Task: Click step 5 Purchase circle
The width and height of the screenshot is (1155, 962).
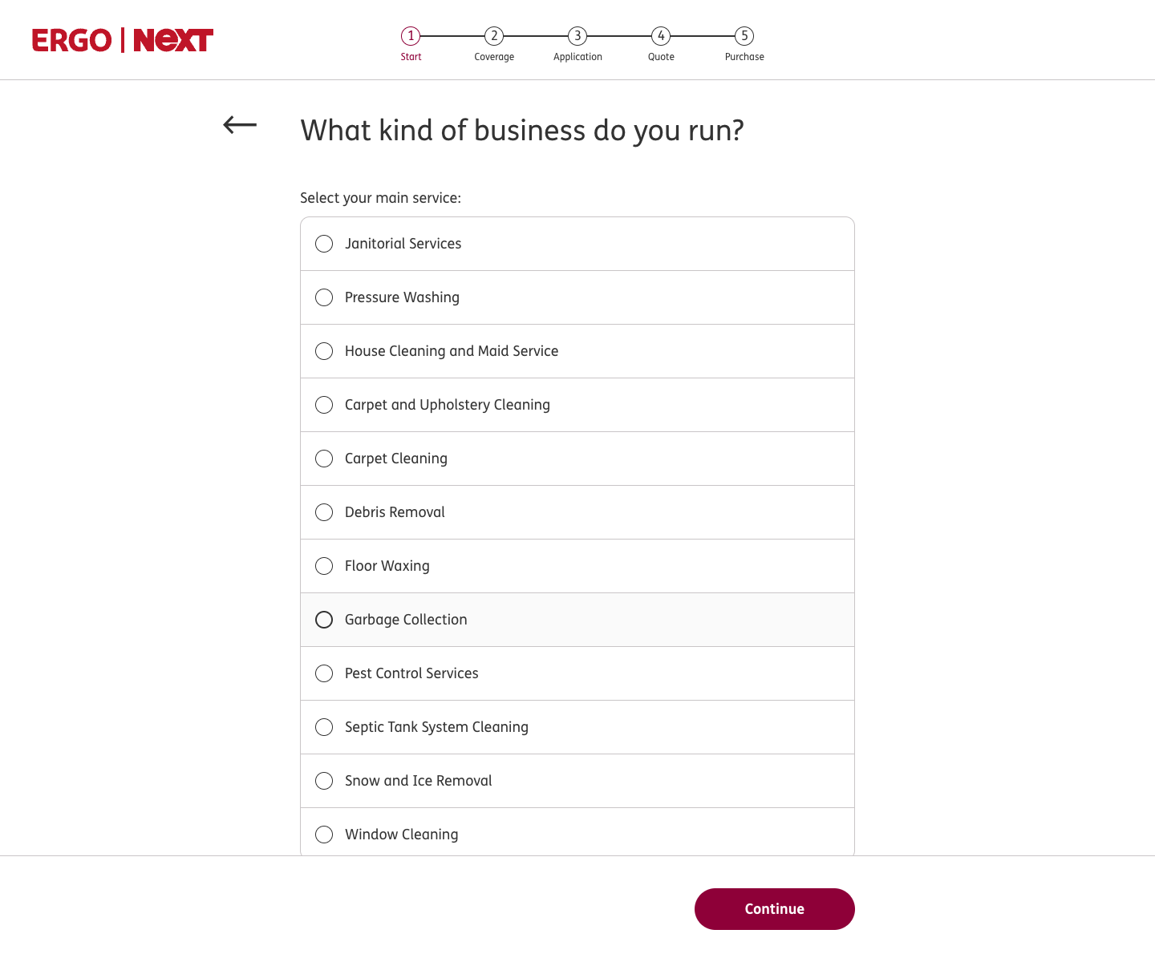Action: 744,36
